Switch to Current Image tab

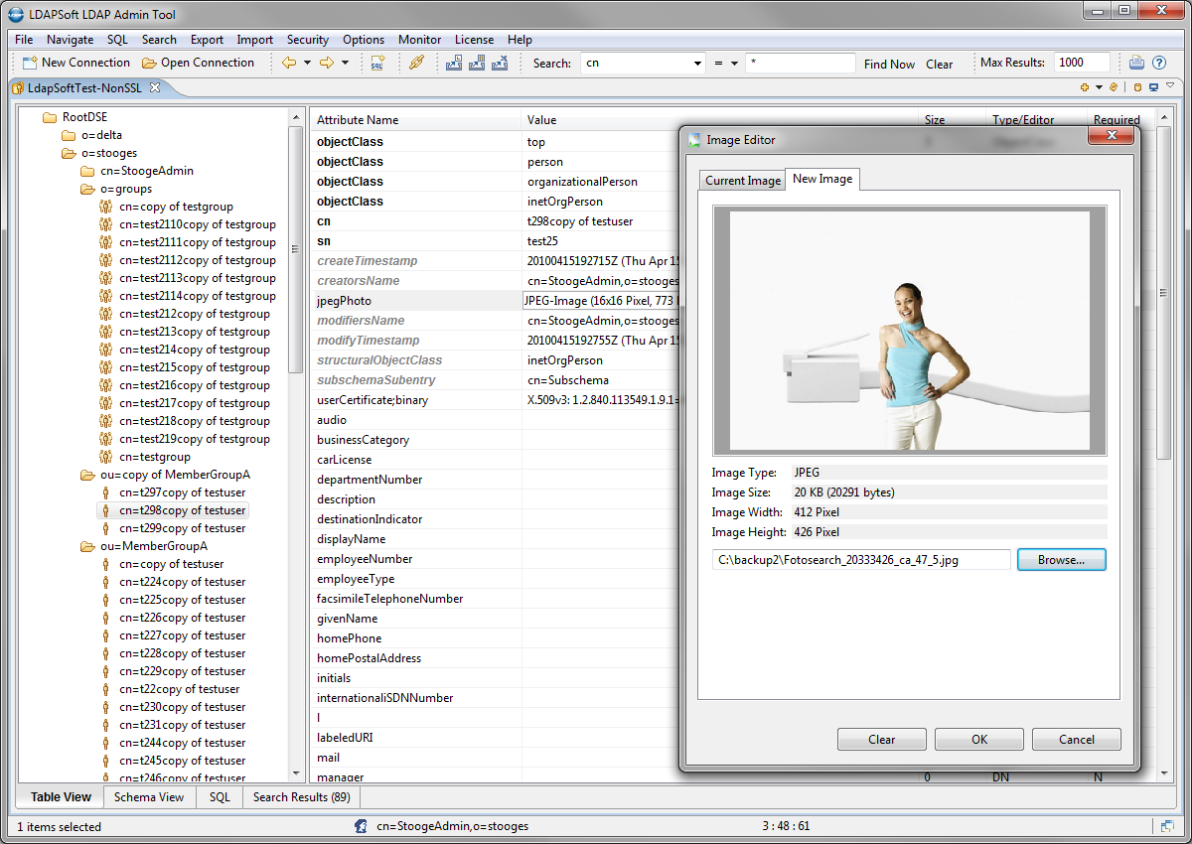[x=742, y=181]
